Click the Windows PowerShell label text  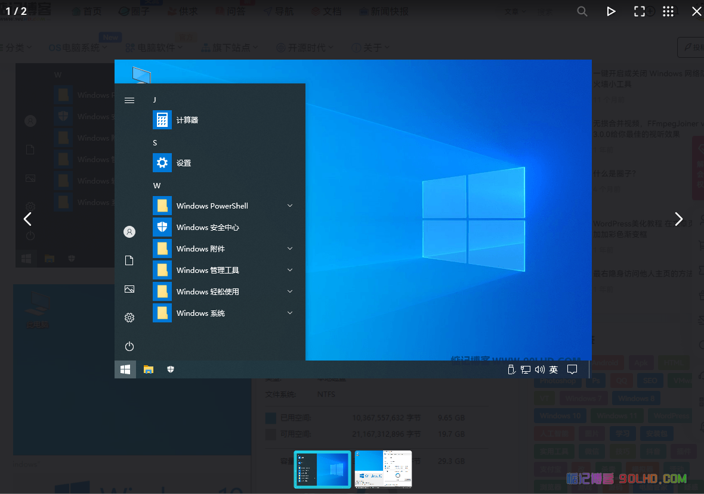tap(212, 206)
